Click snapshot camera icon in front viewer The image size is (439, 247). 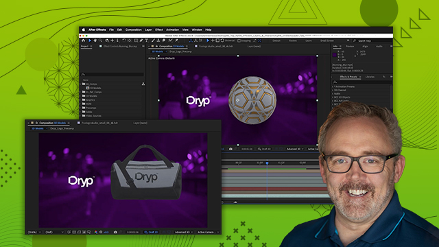(115, 232)
